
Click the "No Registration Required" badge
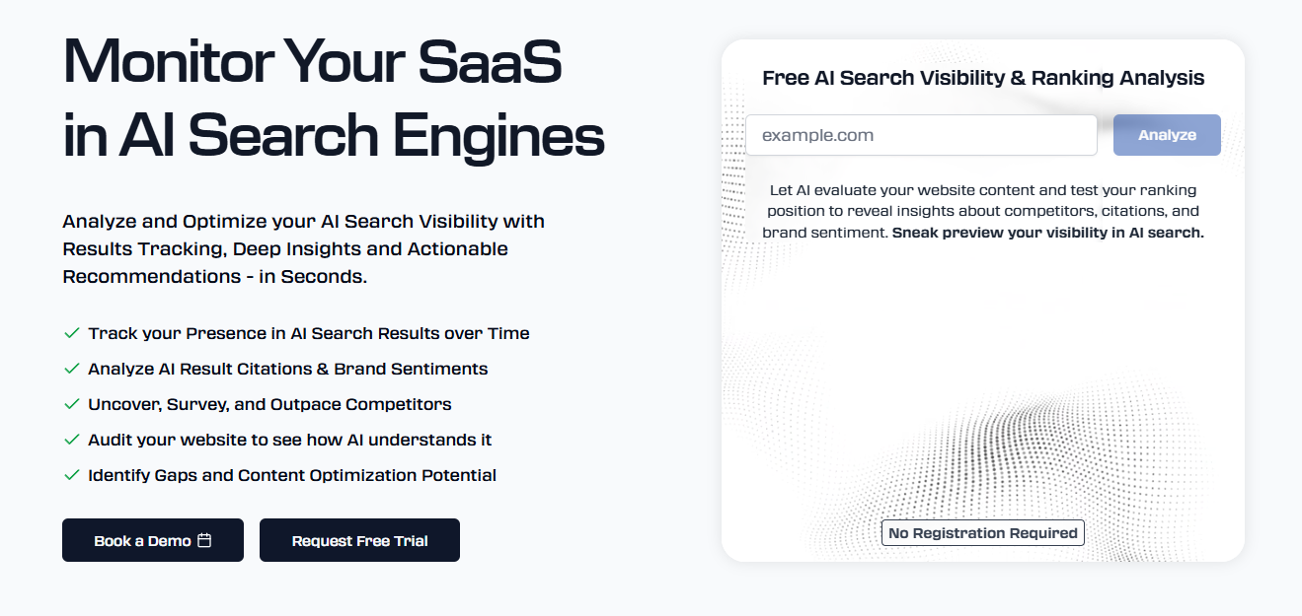(x=982, y=533)
